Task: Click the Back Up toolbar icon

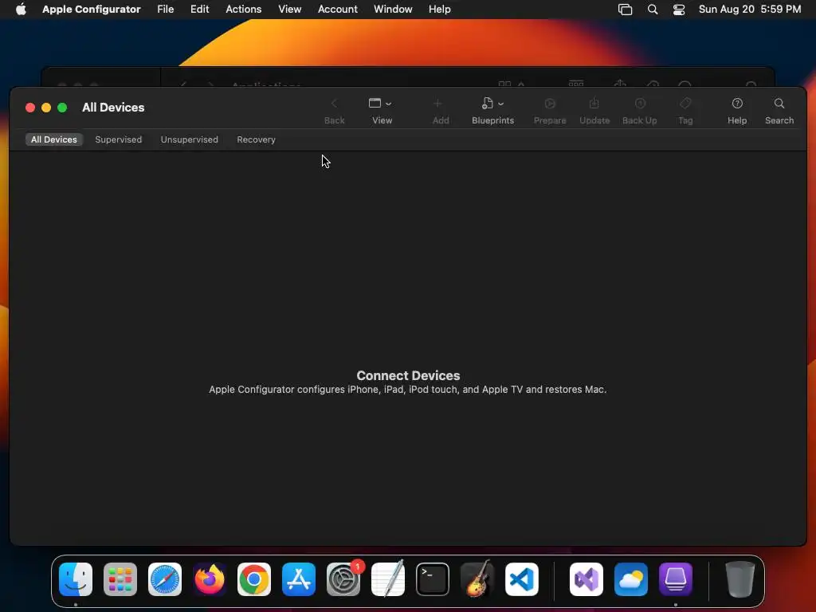Action: tap(640, 104)
